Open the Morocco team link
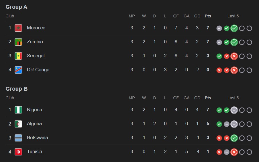Viewport: 259px width, 162px height. [x=36, y=28]
